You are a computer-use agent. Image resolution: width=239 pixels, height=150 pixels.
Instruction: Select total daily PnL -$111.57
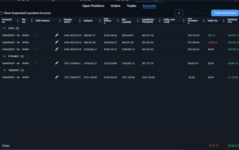click(214, 146)
